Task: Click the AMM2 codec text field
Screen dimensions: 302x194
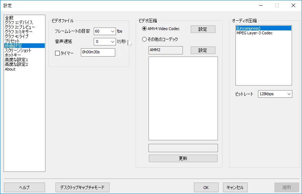Action: click(166, 50)
